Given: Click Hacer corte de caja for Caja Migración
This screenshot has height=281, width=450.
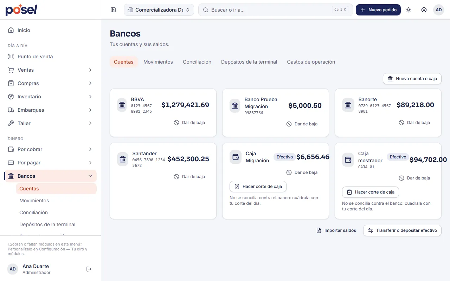Looking at the screenshot, I should (258, 187).
